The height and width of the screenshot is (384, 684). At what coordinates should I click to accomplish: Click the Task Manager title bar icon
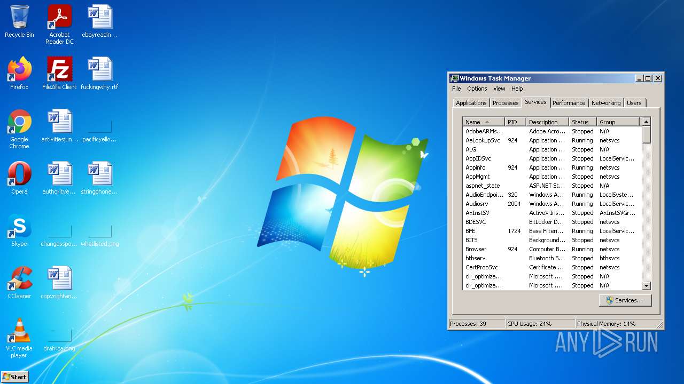click(454, 78)
